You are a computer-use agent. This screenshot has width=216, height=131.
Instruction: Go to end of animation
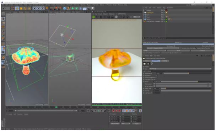point(109,111)
